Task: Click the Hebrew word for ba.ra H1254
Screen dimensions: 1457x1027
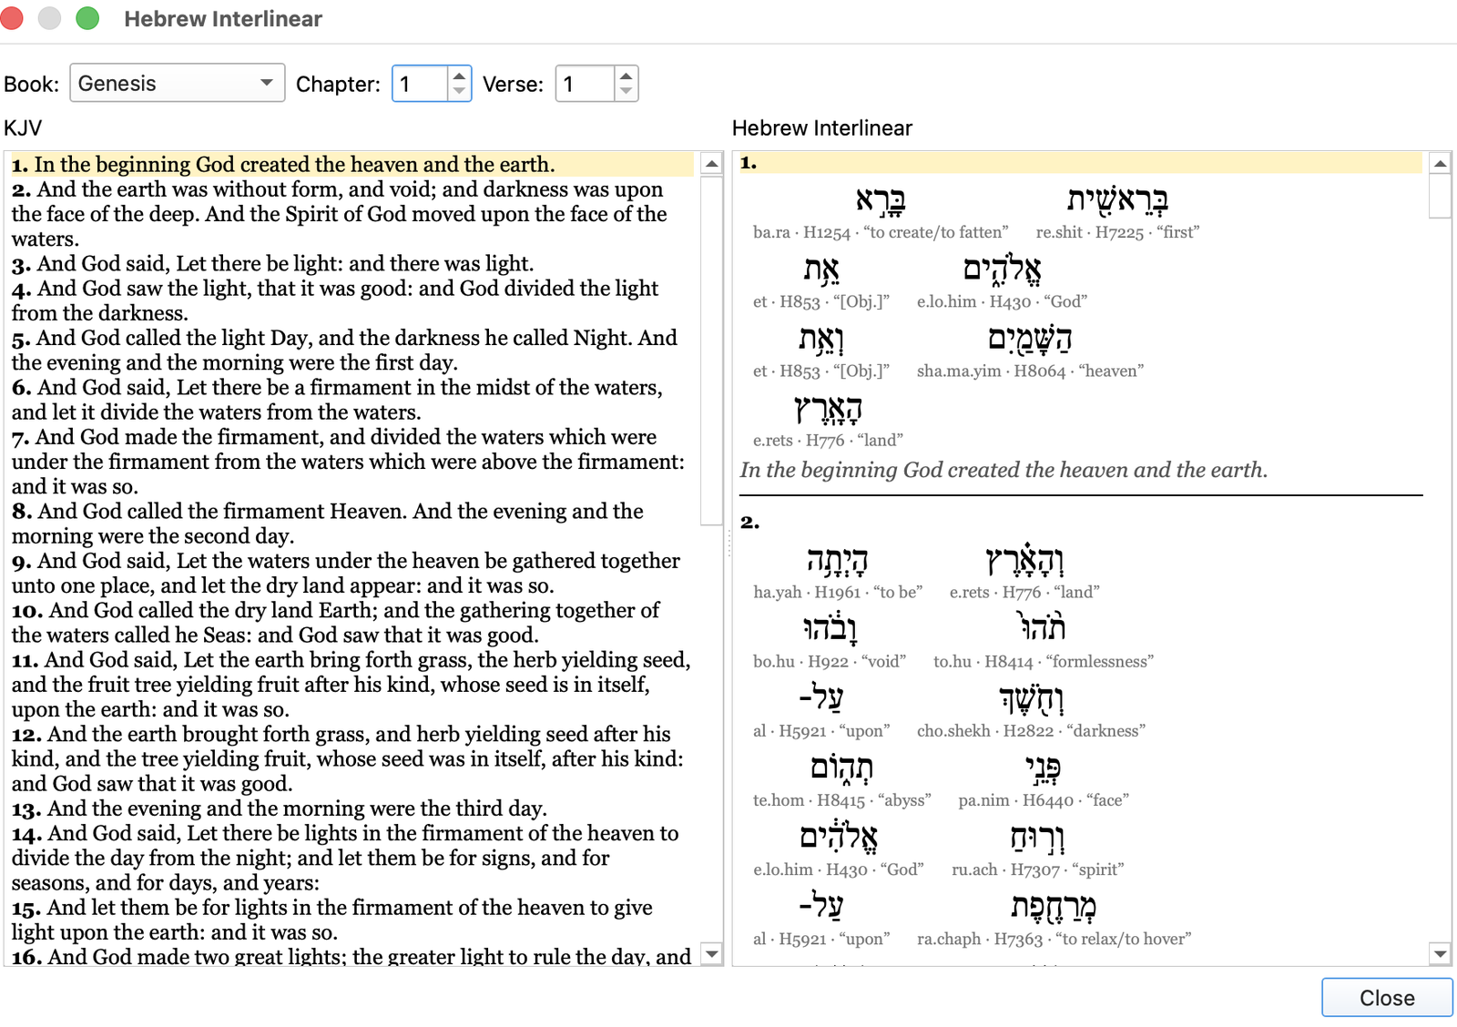Action: click(881, 199)
